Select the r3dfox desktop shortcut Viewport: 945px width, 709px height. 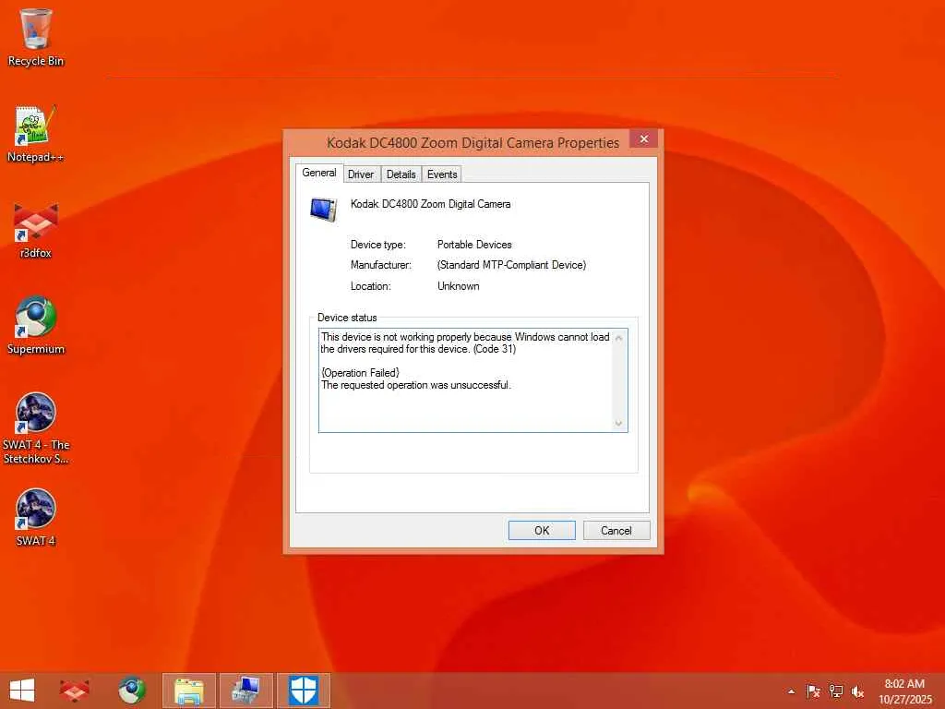click(36, 231)
